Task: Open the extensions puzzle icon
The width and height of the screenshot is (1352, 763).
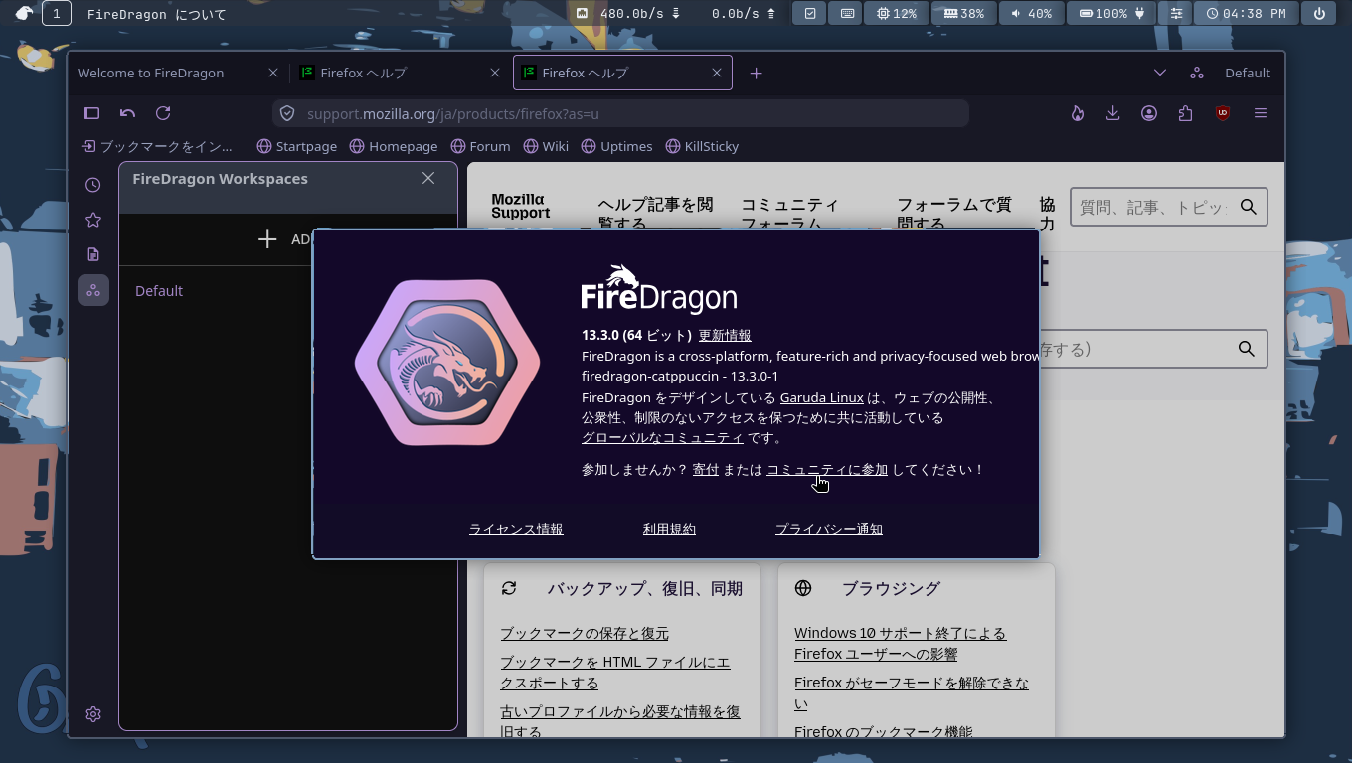Action: [1185, 113]
